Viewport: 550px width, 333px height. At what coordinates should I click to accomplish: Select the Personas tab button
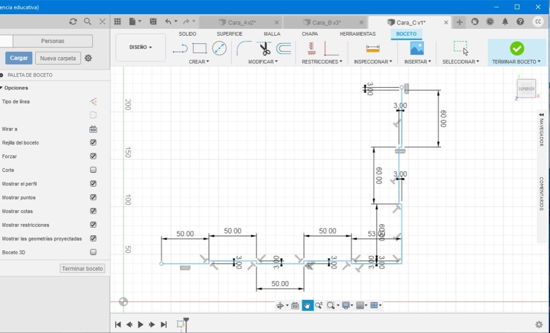53,41
